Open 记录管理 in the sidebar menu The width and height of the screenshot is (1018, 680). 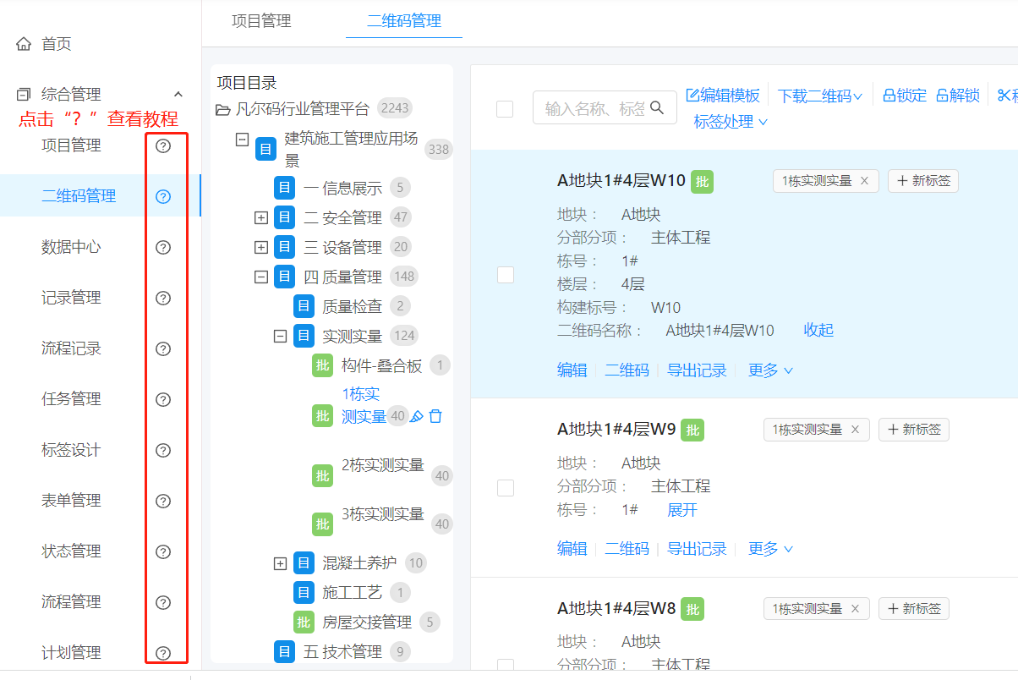tap(72, 298)
